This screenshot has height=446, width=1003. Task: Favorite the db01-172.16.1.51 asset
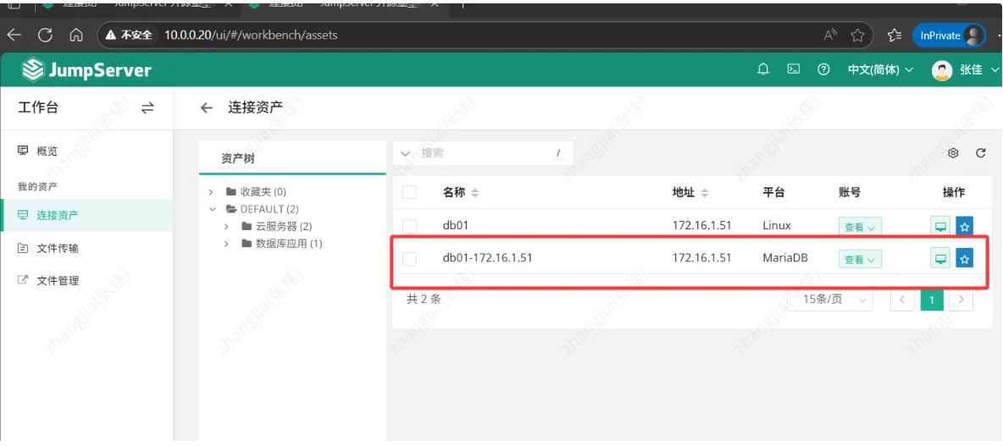click(x=965, y=258)
